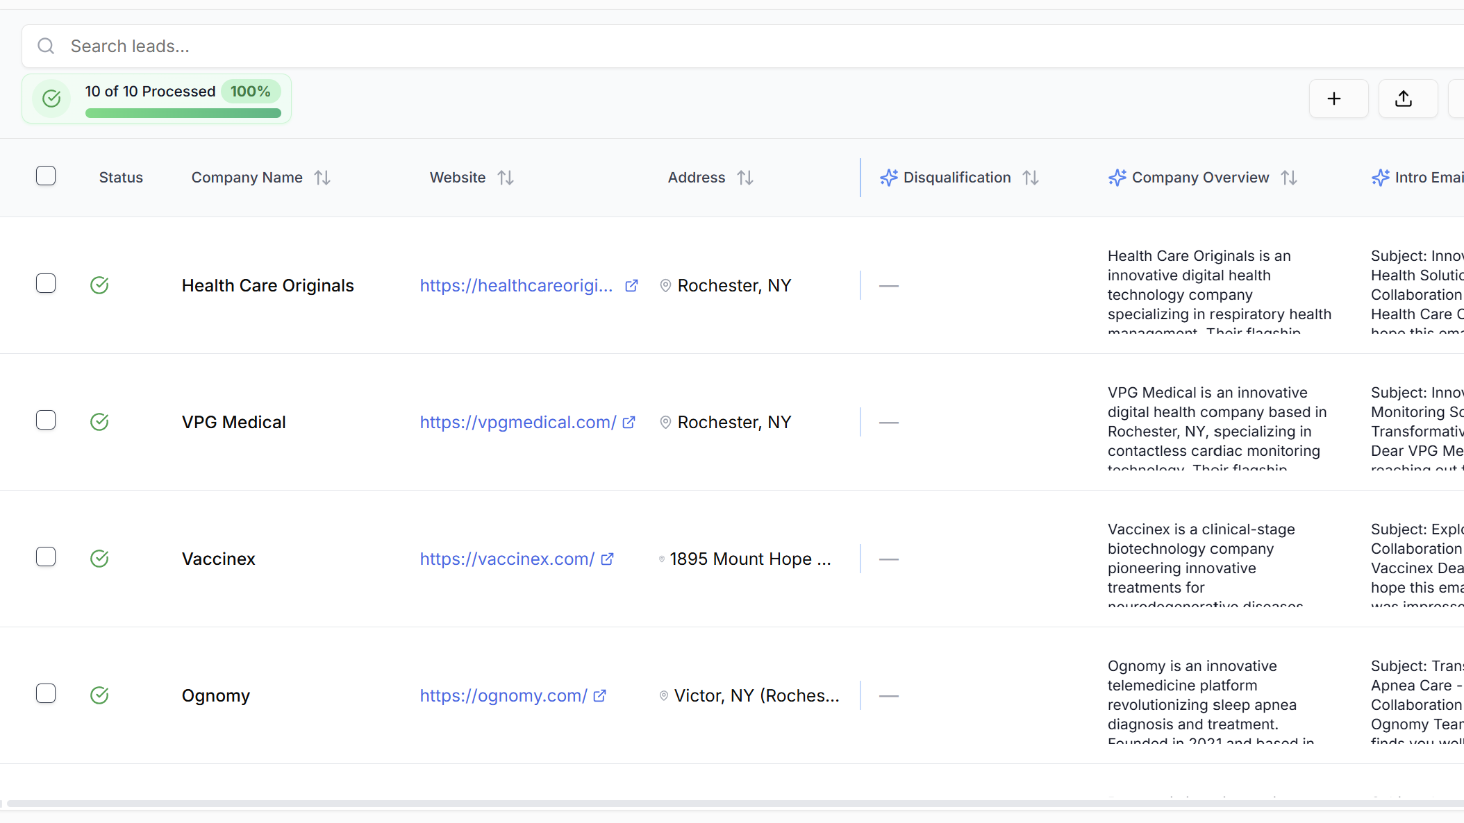The height and width of the screenshot is (823, 1464).
Task: Open the https://vpgmedical.com/ link
Action: [518, 422]
